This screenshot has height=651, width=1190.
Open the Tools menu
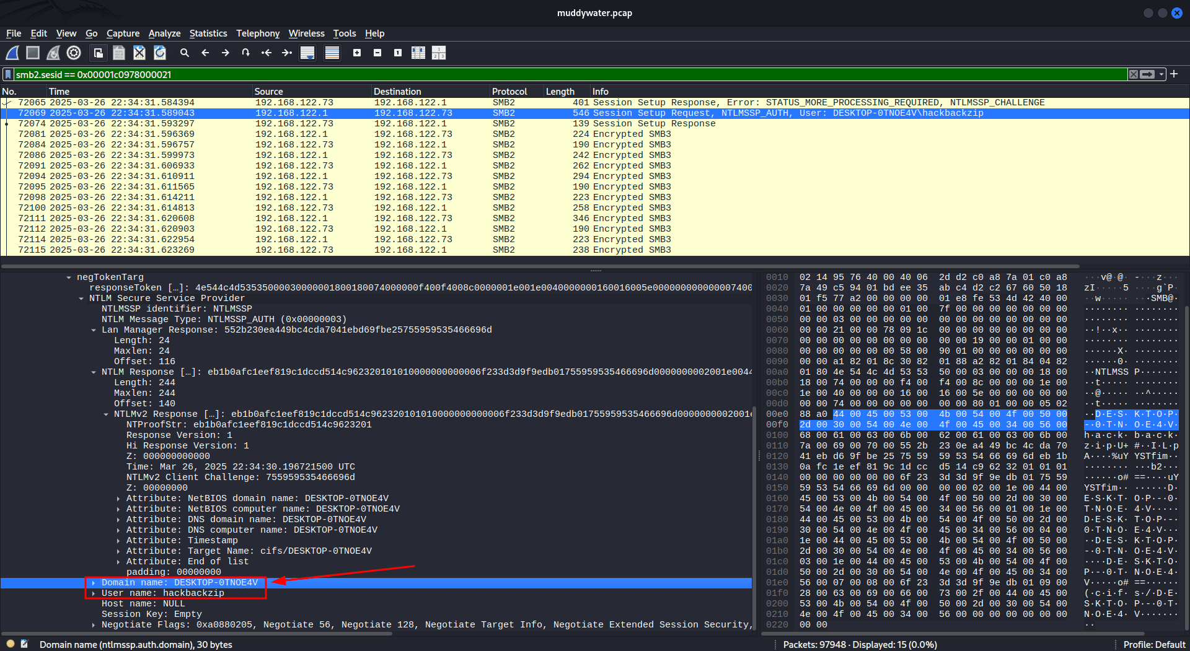(x=345, y=33)
